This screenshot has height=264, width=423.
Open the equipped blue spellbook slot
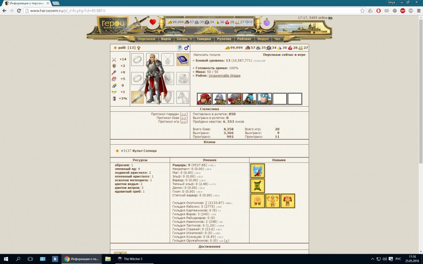point(183,60)
